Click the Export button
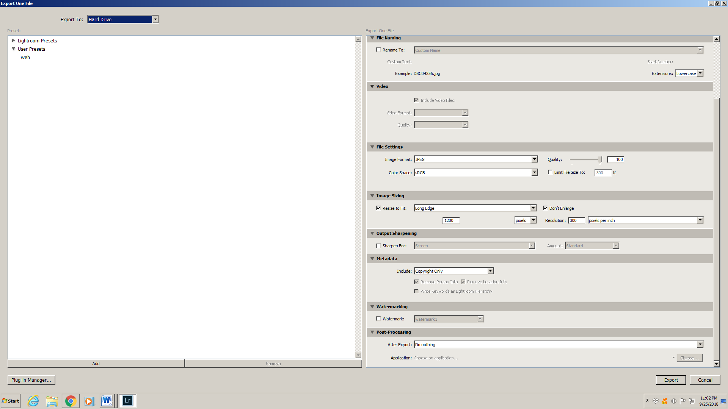 click(671, 380)
